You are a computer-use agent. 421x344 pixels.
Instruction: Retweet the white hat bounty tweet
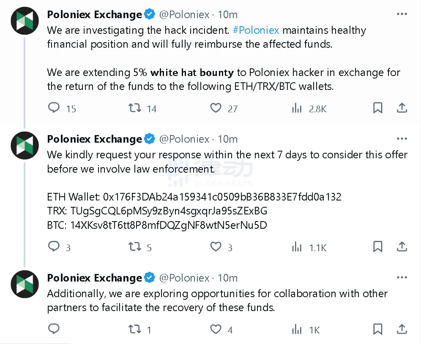pos(135,108)
